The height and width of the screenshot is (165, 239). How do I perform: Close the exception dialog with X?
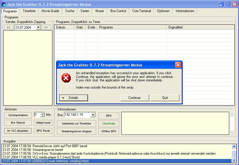coord(178,65)
